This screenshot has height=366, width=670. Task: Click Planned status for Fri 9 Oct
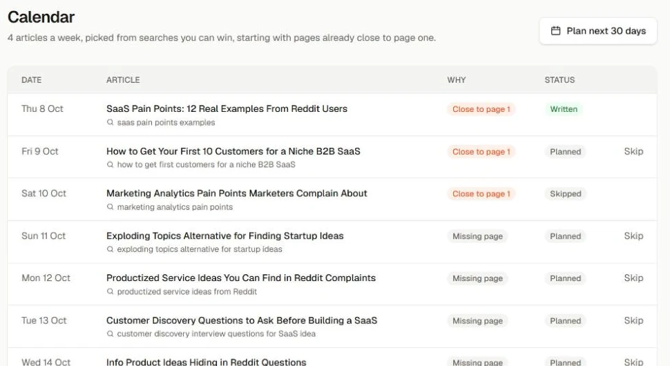click(x=565, y=152)
